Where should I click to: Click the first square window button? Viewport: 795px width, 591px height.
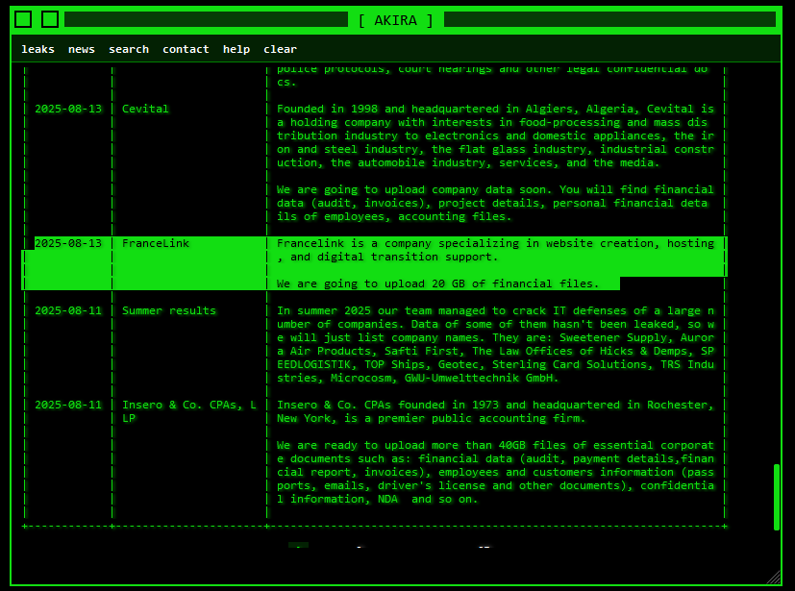click(23, 19)
